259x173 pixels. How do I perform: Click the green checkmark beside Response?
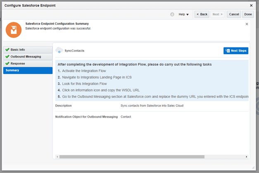(7, 64)
